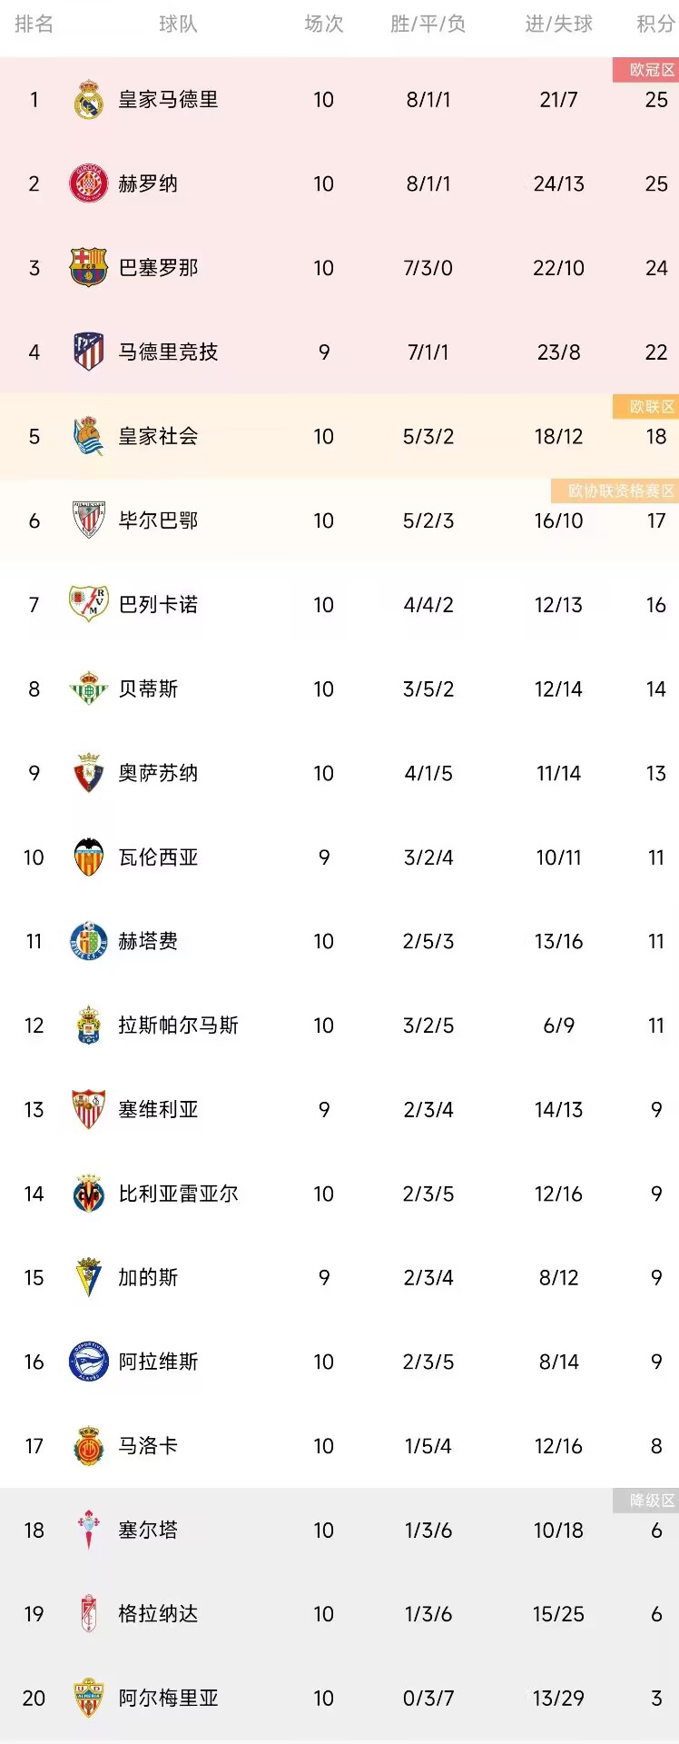The width and height of the screenshot is (679, 1744).
Task: Select the 积分 column header
Action: pyautogui.click(x=655, y=25)
